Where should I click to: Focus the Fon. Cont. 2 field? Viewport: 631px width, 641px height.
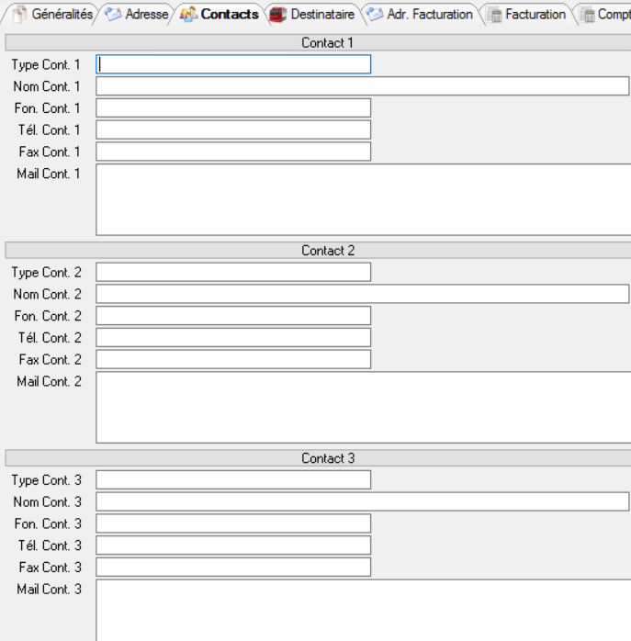[233, 316]
